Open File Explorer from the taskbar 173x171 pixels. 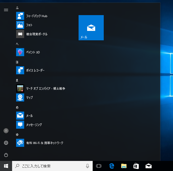pos(124,166)
